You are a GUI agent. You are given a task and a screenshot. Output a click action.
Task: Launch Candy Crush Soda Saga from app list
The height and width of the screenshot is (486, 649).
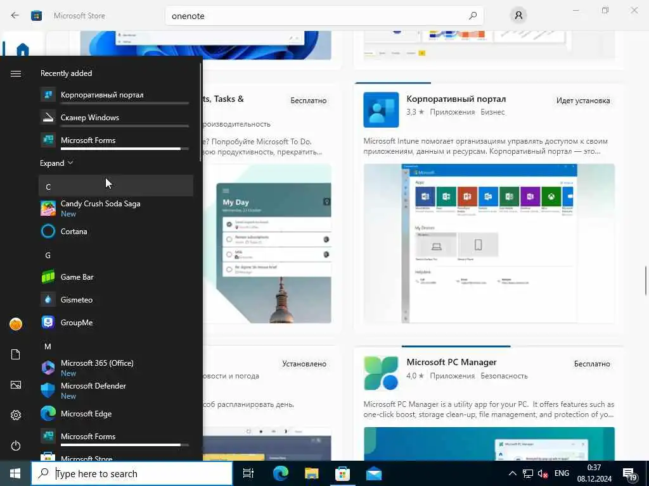(x=116, y=208)
